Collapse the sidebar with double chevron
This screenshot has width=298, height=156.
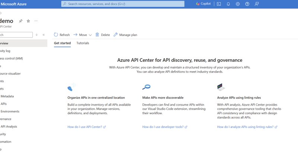pyautogui.click(x=44, y=35)
